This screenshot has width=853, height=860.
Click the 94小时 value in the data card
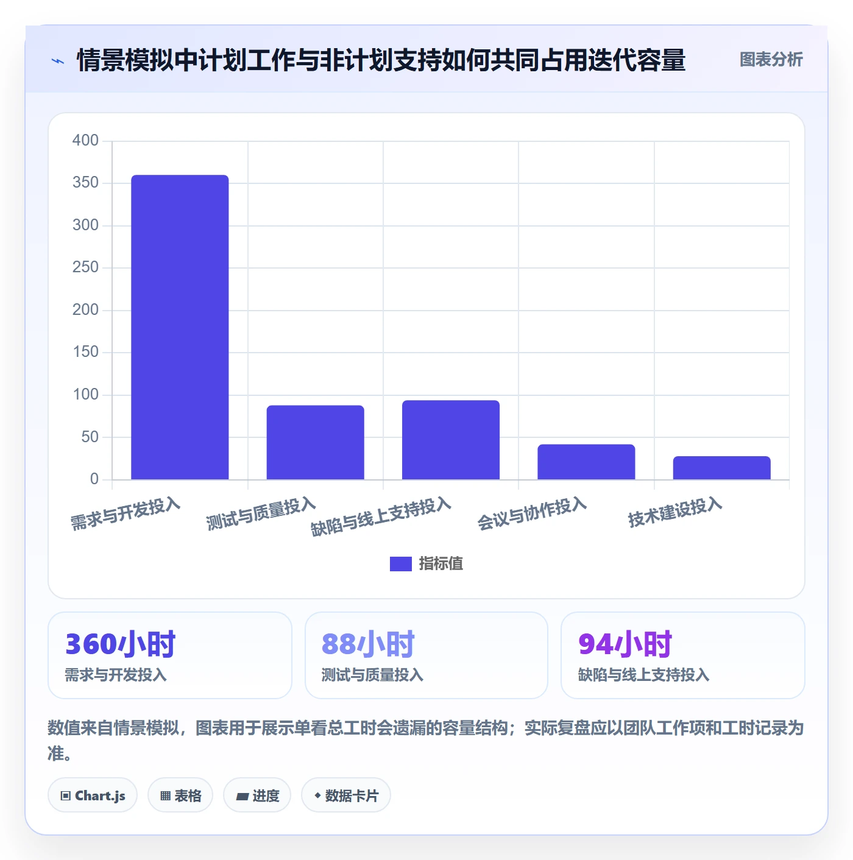[625, 644]
